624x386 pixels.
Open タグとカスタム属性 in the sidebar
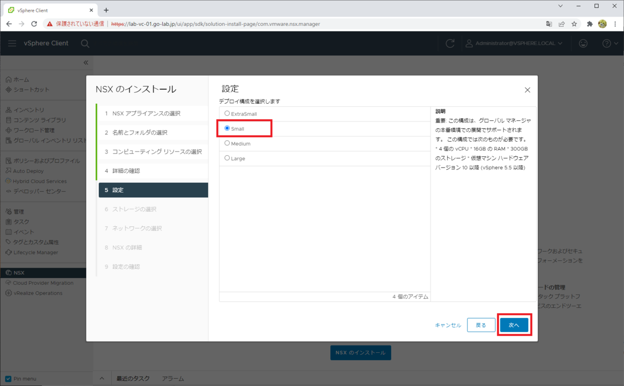(x=32, y=242)
